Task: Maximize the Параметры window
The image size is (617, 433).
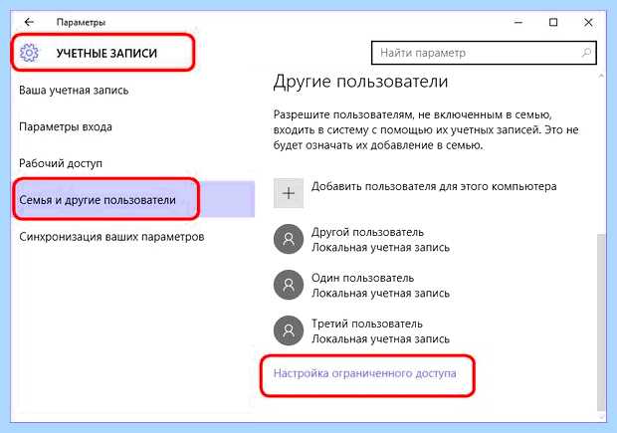Action: [553, 23]
